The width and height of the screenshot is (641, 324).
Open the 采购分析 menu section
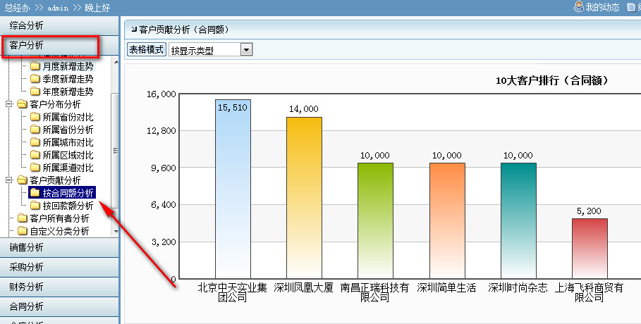click(x=59, y=267)
